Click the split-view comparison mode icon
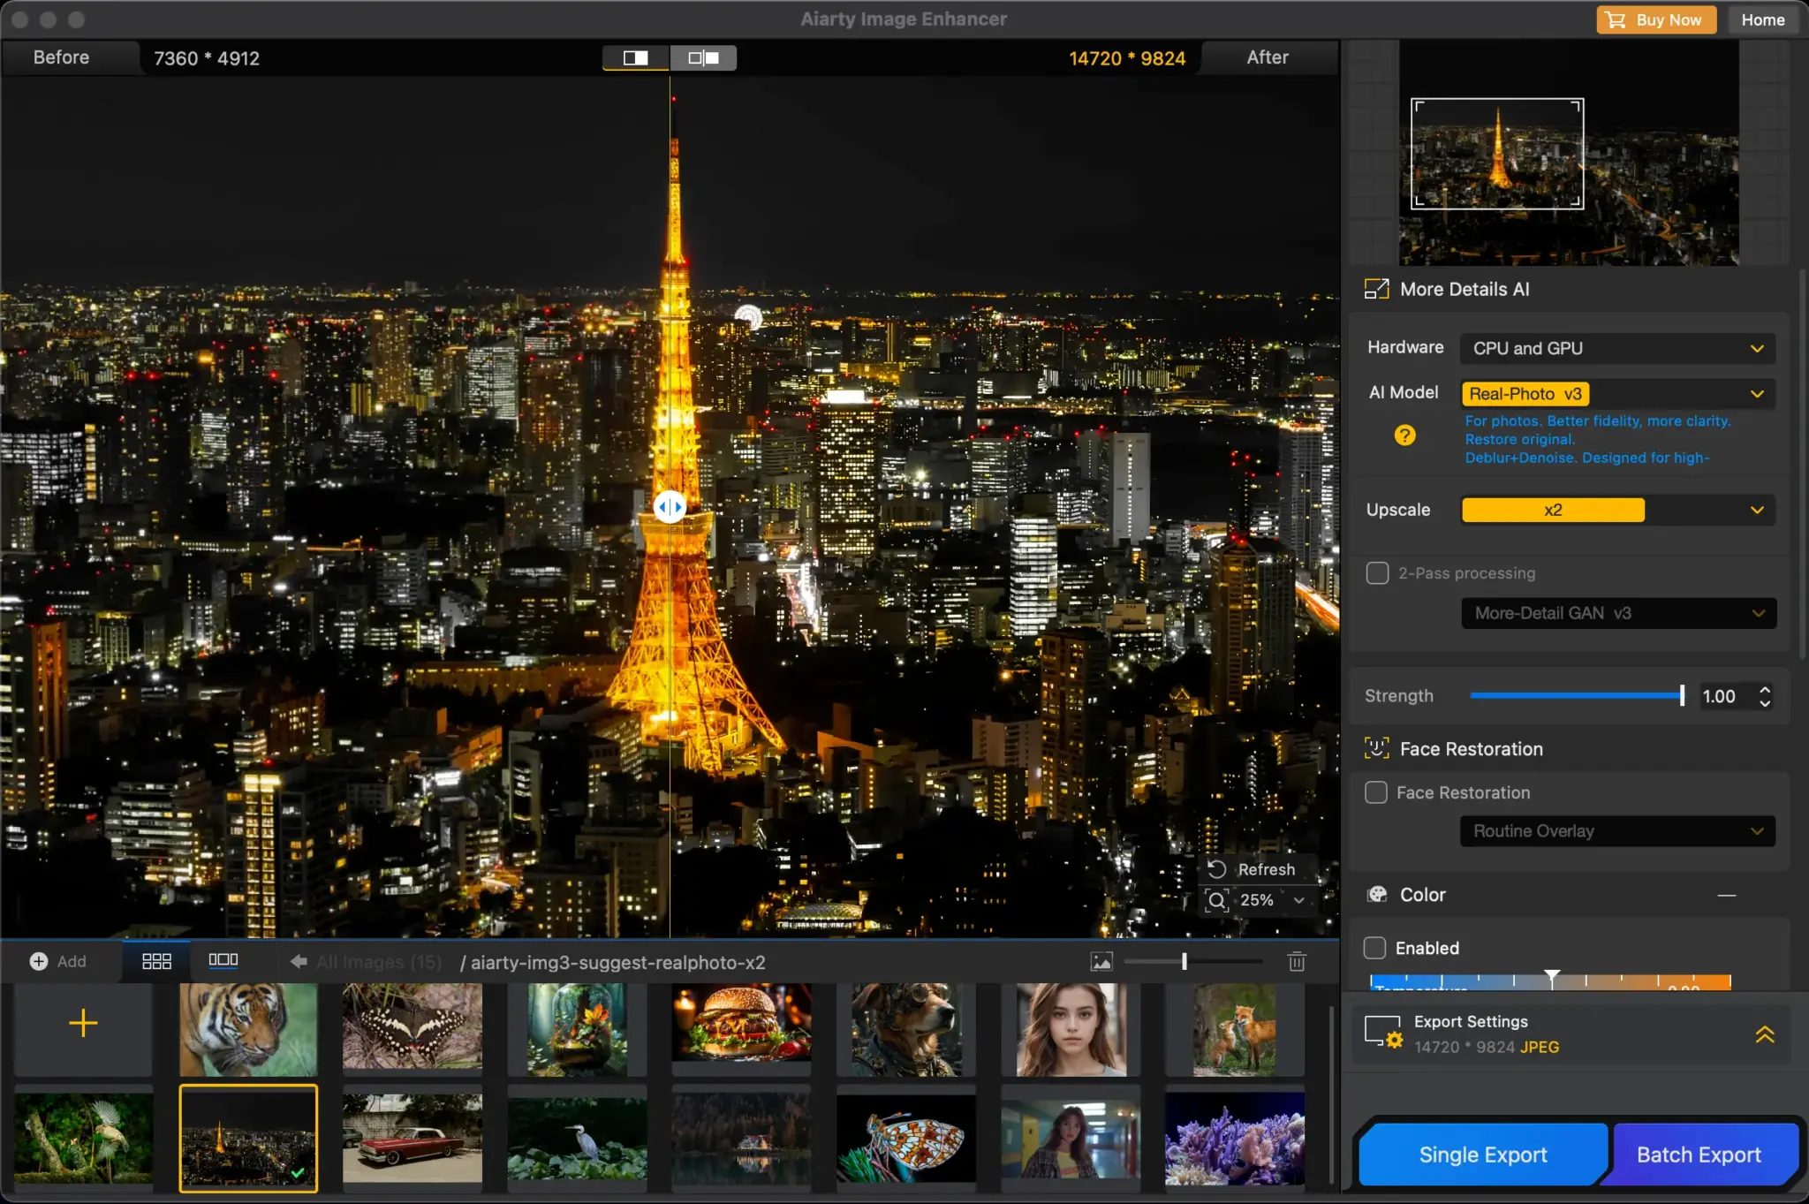Screen dimensions: 1809x1204 pos(635,58)
